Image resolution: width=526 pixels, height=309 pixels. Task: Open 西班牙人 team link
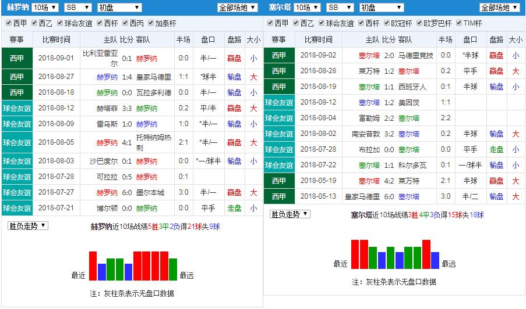click(x=412, y=87)
